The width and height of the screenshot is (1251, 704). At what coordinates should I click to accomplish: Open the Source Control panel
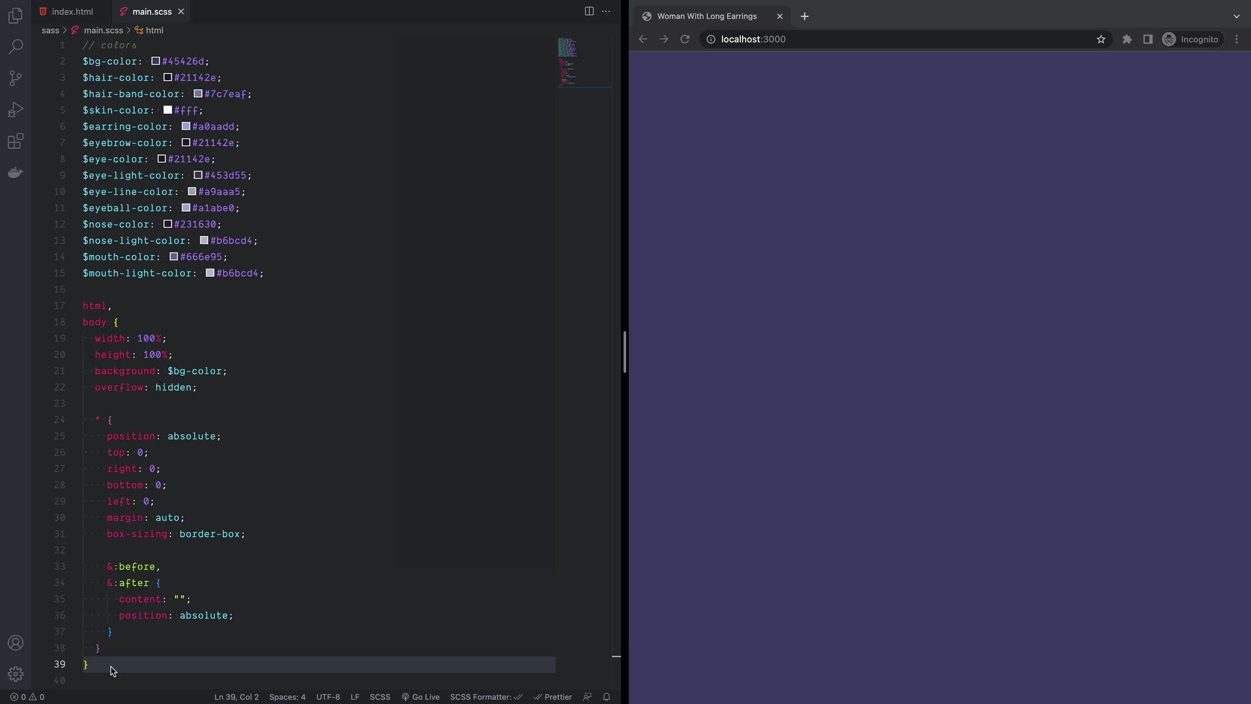15,78
